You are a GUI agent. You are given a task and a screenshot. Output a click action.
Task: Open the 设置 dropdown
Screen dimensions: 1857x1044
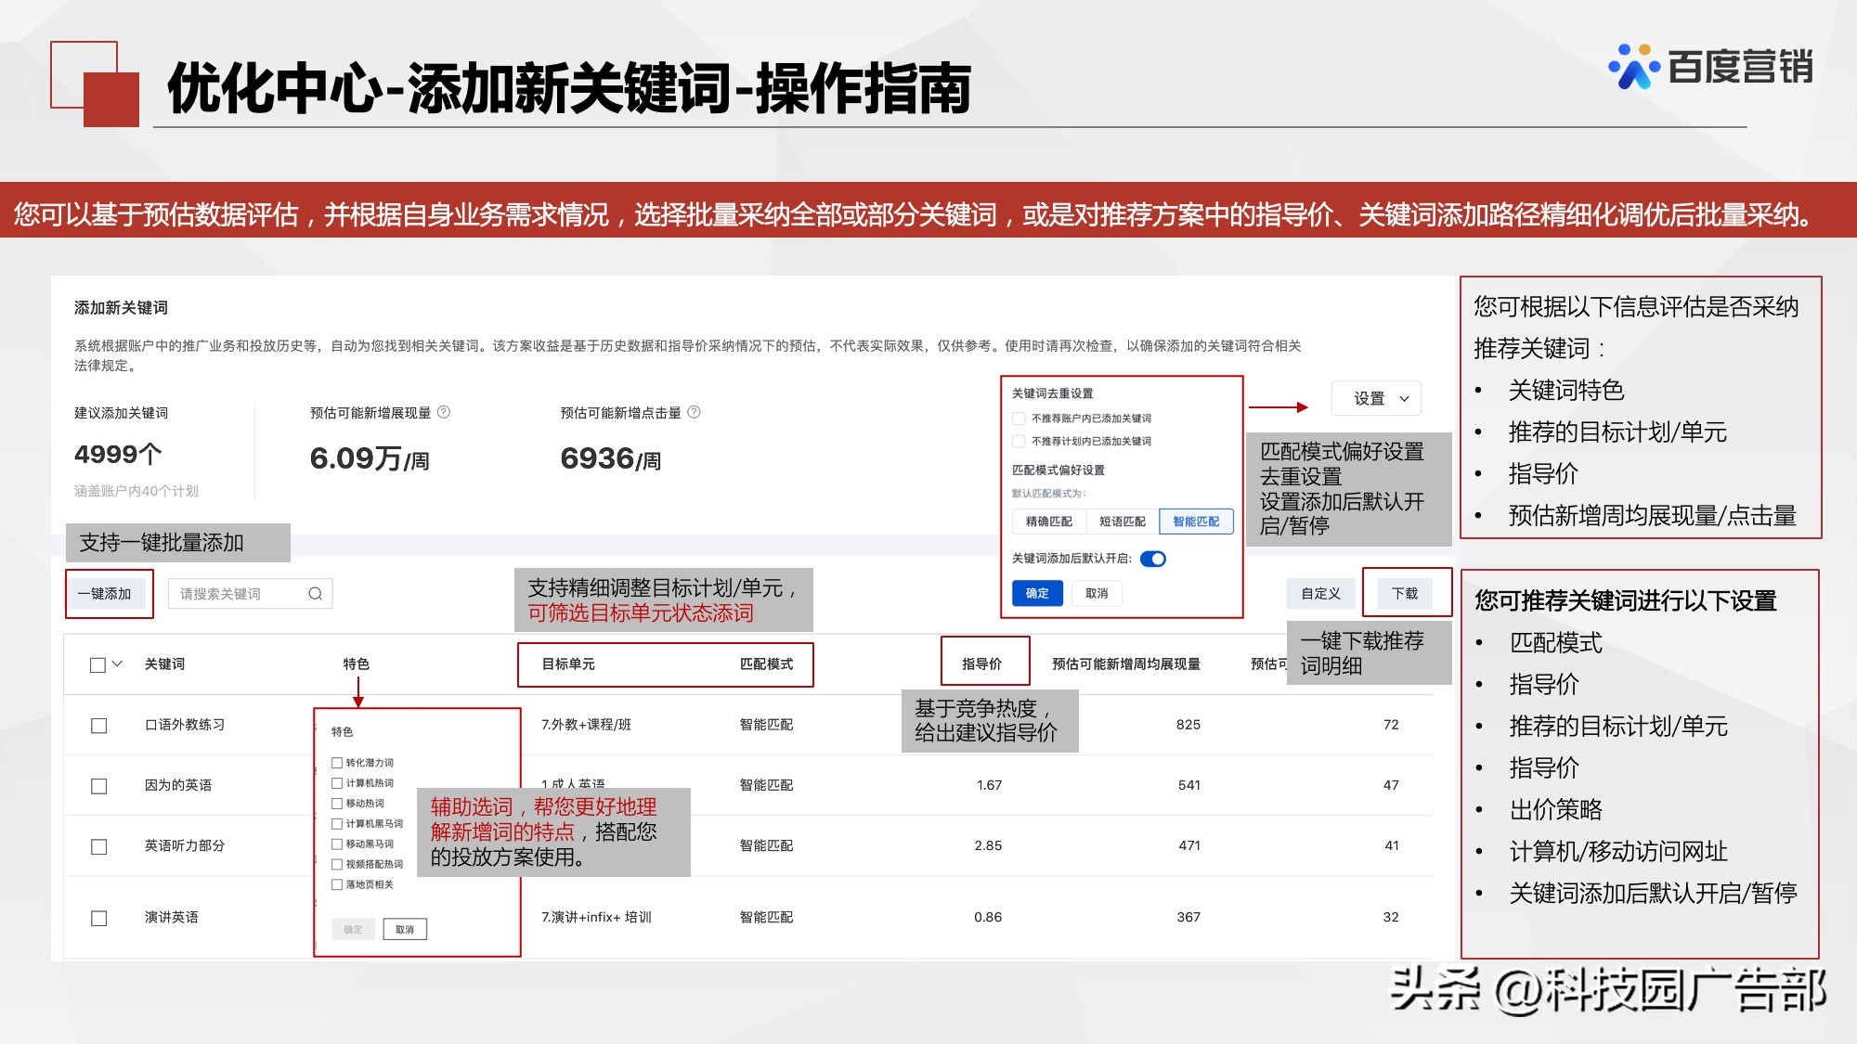click(1375, 398)
